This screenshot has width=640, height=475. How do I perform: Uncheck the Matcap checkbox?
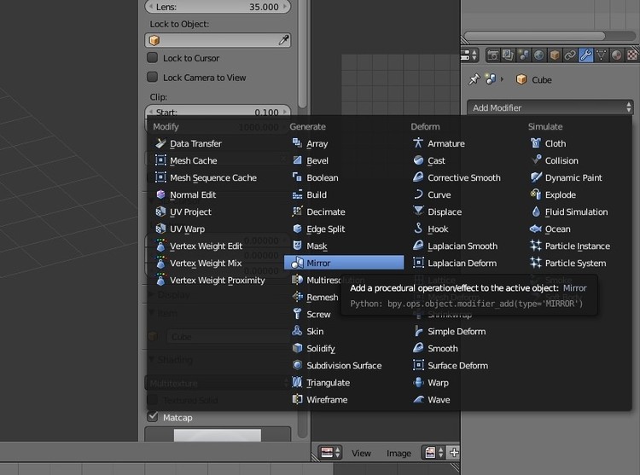pos(153,417)
